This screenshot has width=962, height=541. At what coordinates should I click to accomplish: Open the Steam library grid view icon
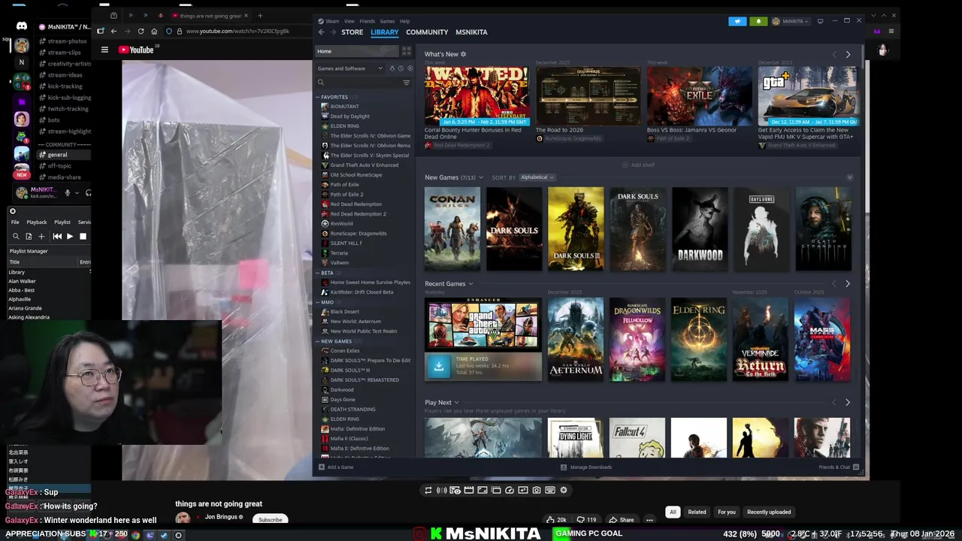click(x=407, y=51)
